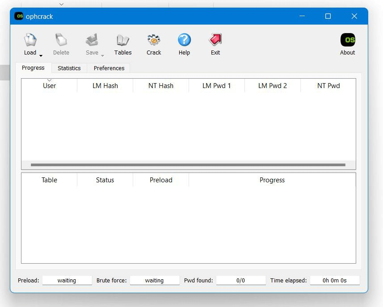
Task: Open Help question mark icon
Action: (184, 40)
